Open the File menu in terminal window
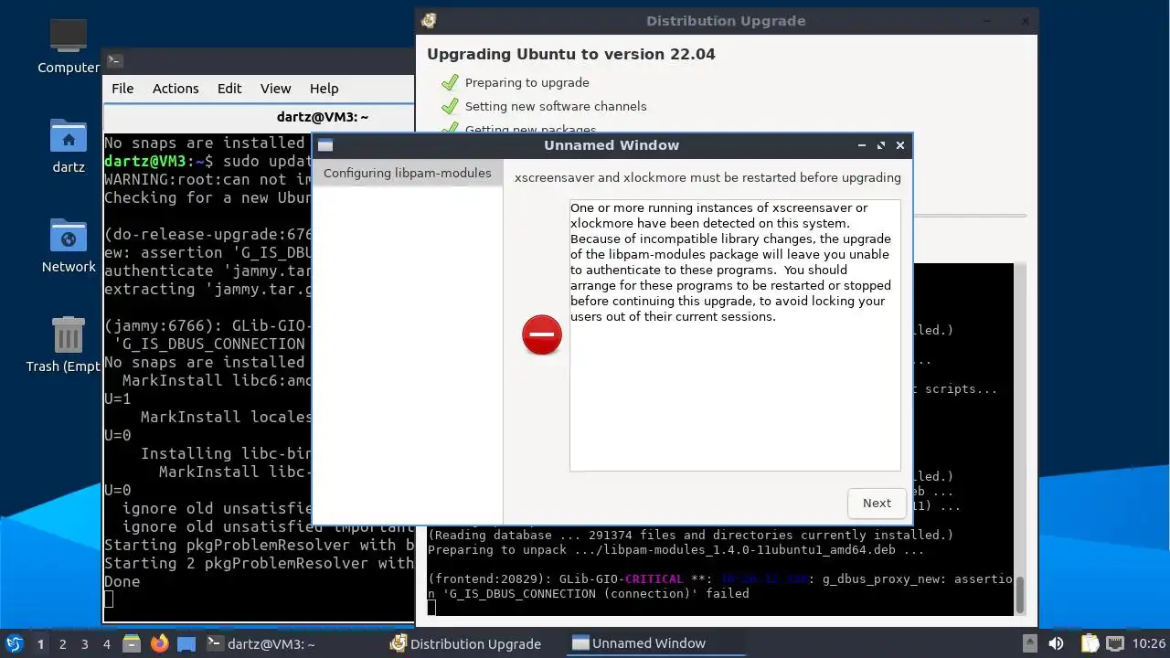1170x658 pixels. 122,89
